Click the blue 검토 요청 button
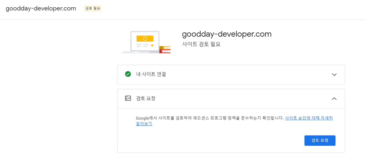The height and width of the screenshot is (165, 365). (x=320, y=141)
